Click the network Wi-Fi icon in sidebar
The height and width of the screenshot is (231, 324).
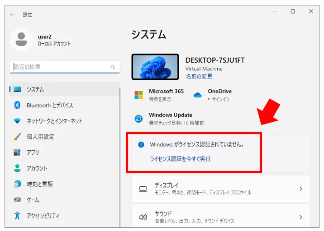coord(17,121)
